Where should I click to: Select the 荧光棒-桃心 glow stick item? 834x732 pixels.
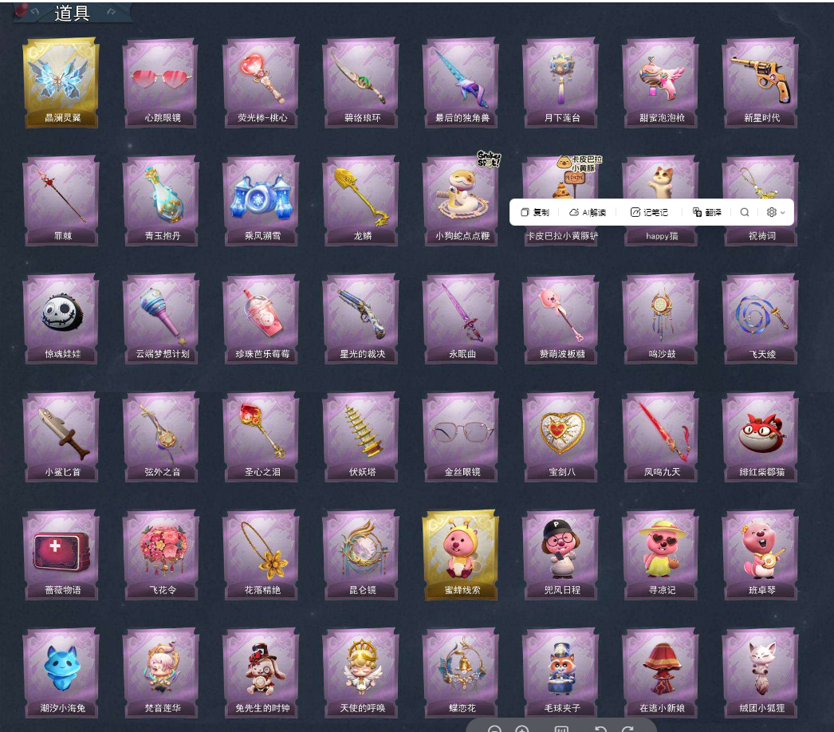[261, 82]
